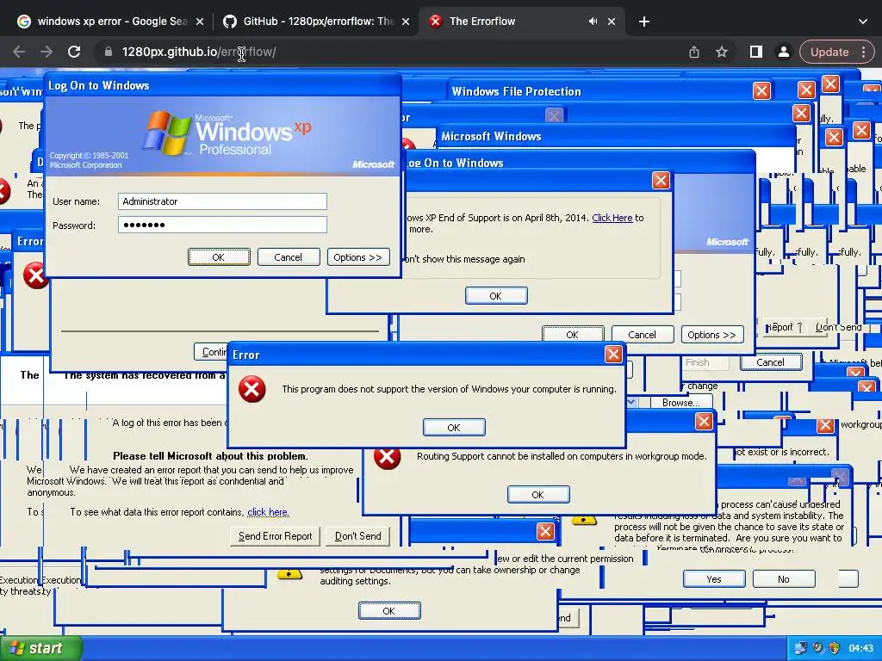Click OK in the XP End of Support box

[x=496, y=296]
